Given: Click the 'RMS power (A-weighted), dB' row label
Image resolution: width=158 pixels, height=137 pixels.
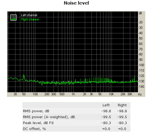Looking at the screenshot, I should tap(49, 117).
